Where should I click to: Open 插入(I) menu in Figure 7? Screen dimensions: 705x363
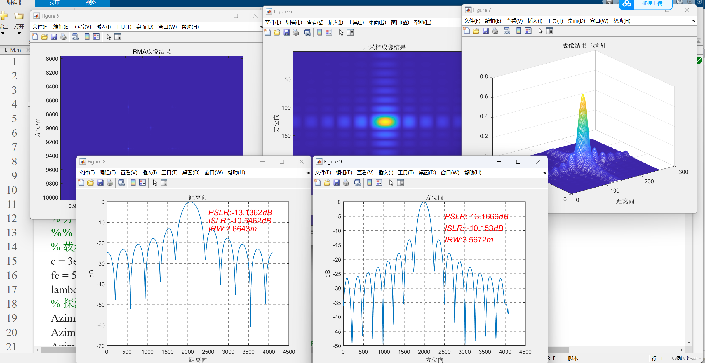(535, 21)
